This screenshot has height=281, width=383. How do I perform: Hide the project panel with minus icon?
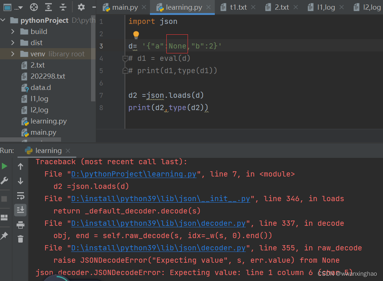pos(94,7)
